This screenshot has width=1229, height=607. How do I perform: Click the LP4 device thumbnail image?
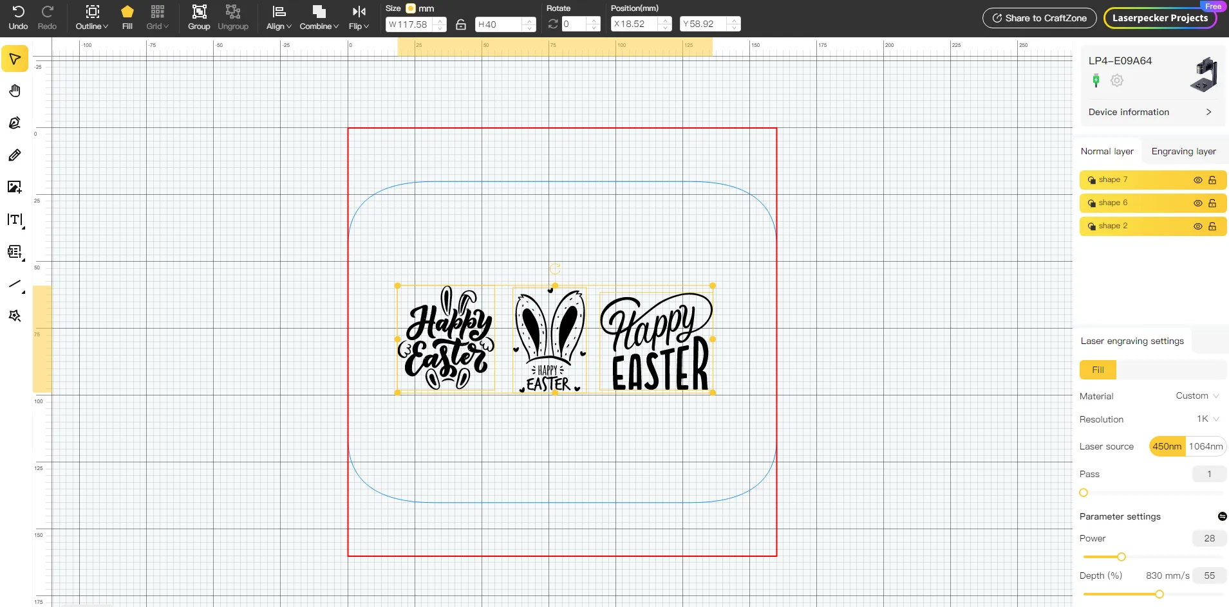(x=1205, y=75)
